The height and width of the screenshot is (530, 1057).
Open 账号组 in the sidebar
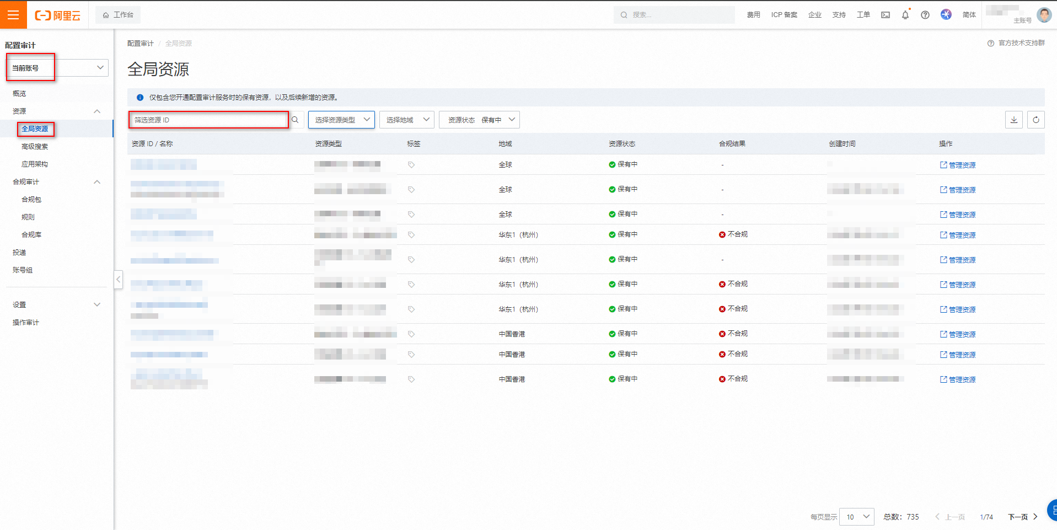23,270
